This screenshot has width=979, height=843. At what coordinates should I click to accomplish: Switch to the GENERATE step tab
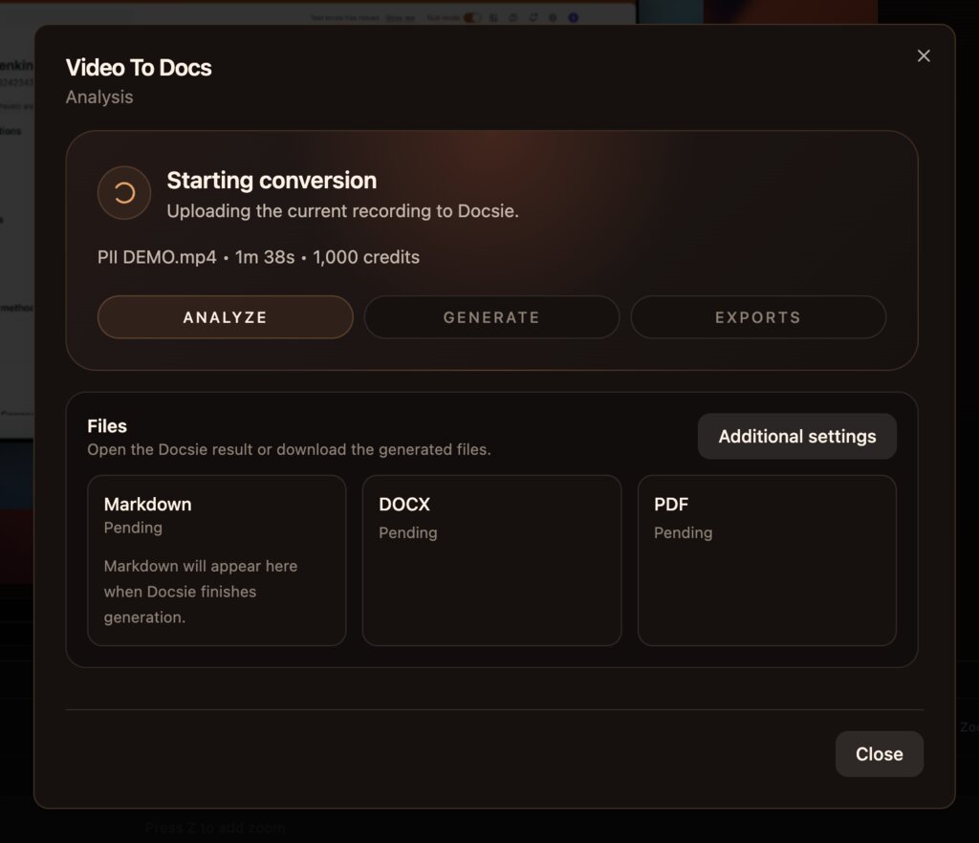pos(492,317)
